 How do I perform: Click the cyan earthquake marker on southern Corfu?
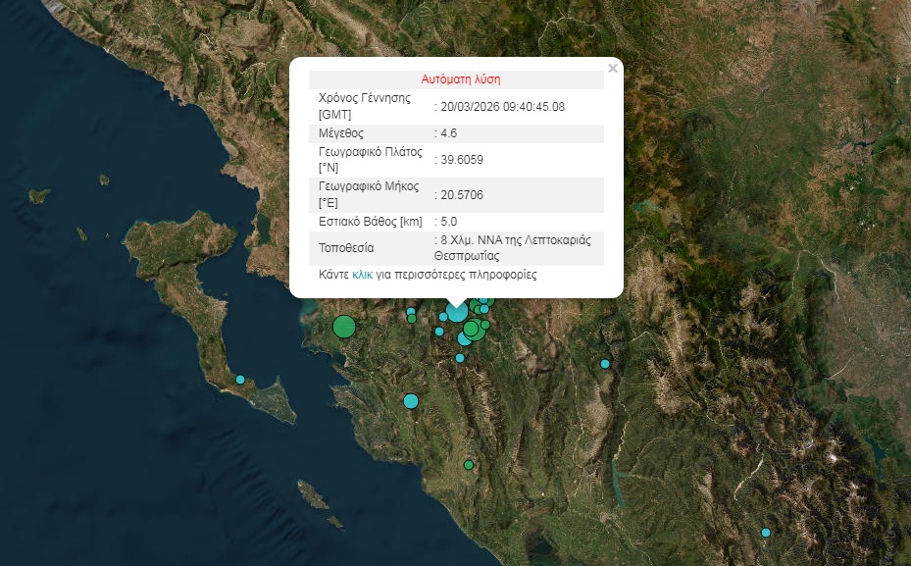[x=240, y=380]
